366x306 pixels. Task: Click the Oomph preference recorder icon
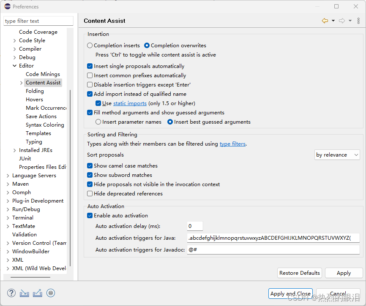51,293
